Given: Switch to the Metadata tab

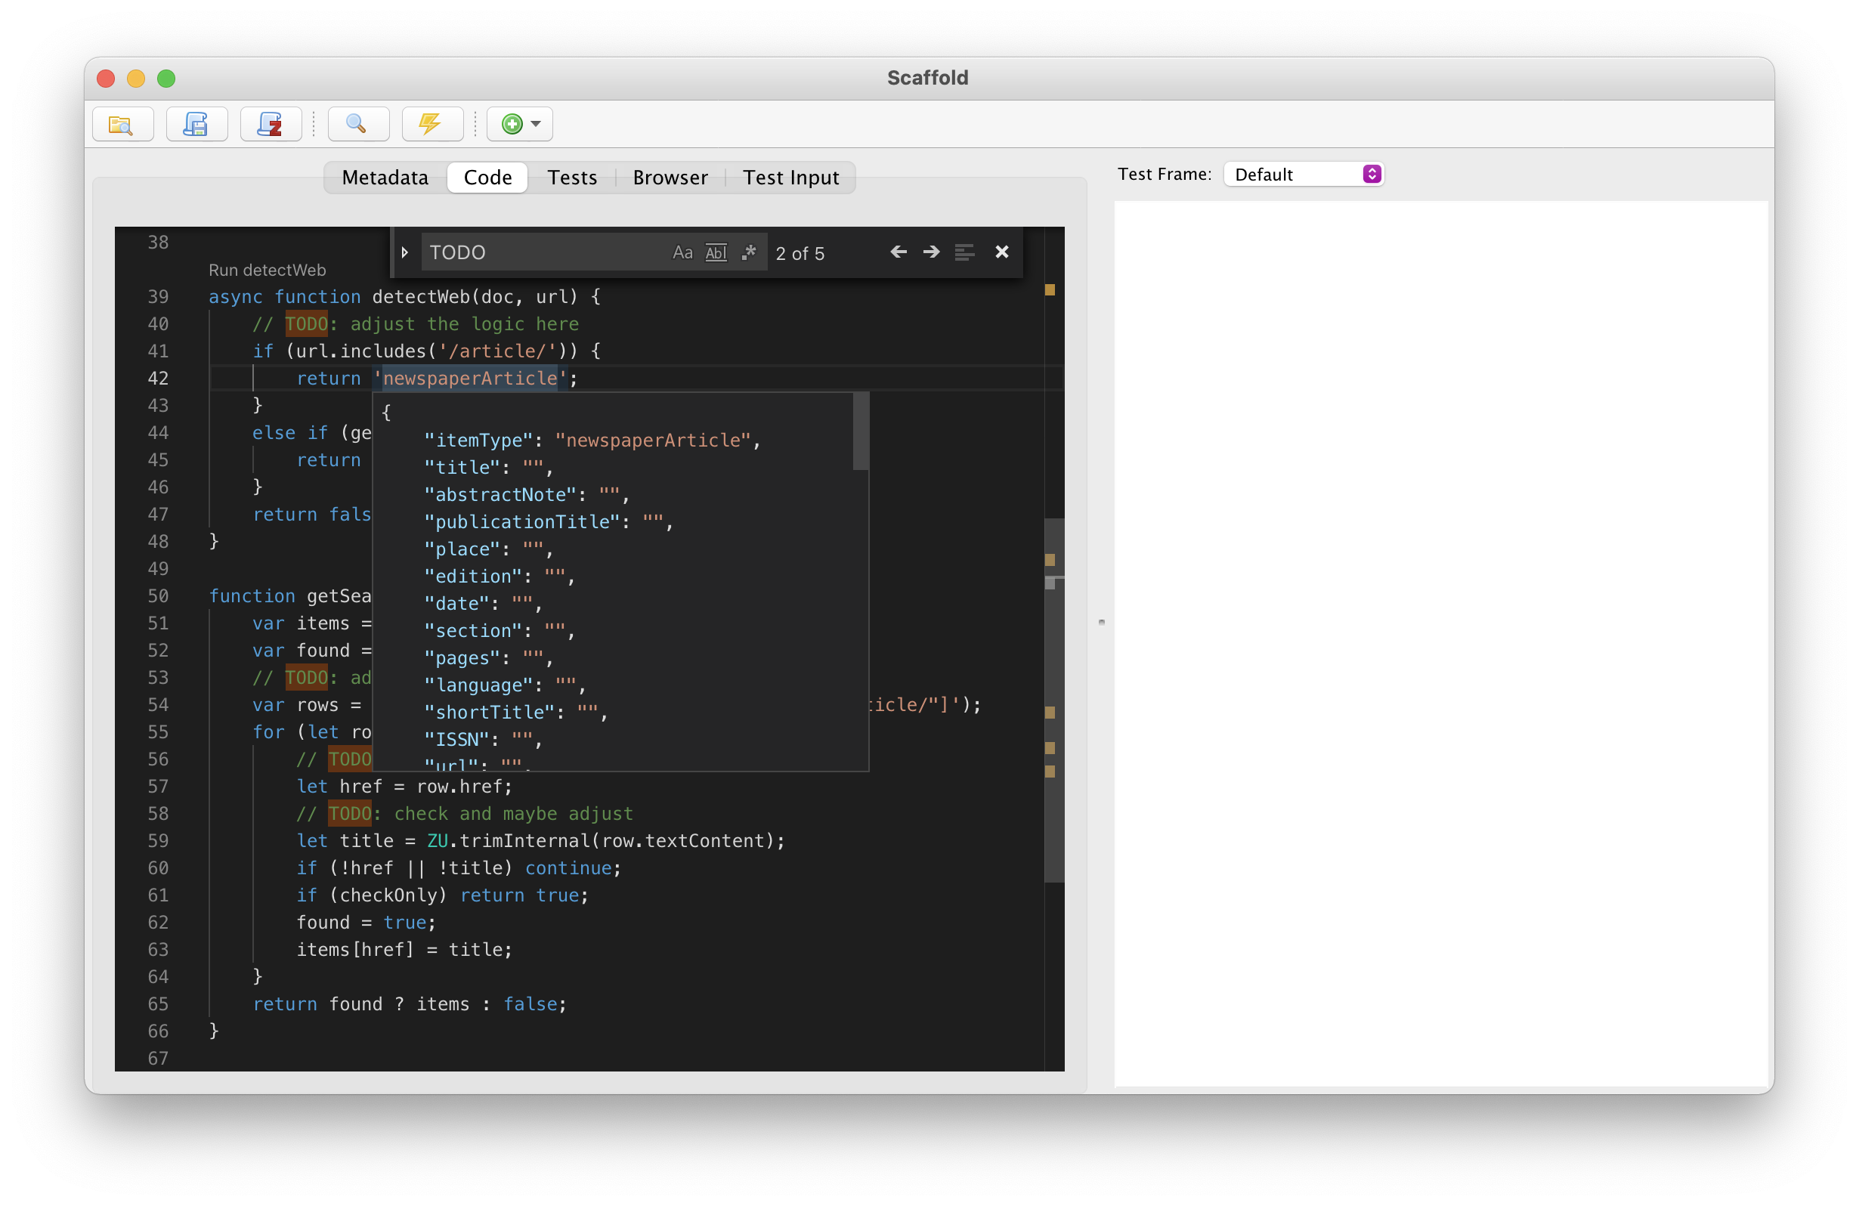Looking at the screenshot, I should (385, 178).
